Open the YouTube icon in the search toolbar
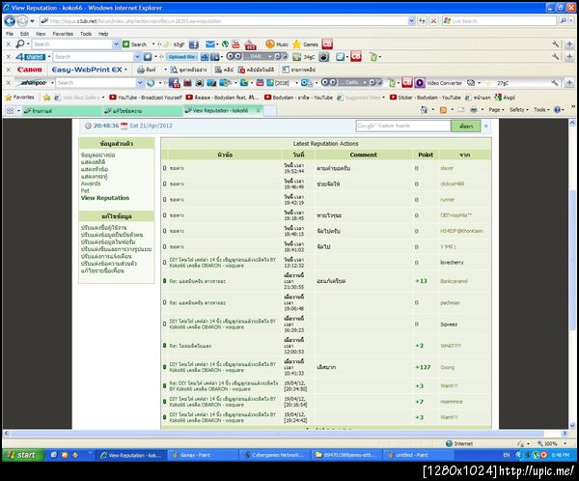Viewport: 579px width, 481px height. click(235, 44)
